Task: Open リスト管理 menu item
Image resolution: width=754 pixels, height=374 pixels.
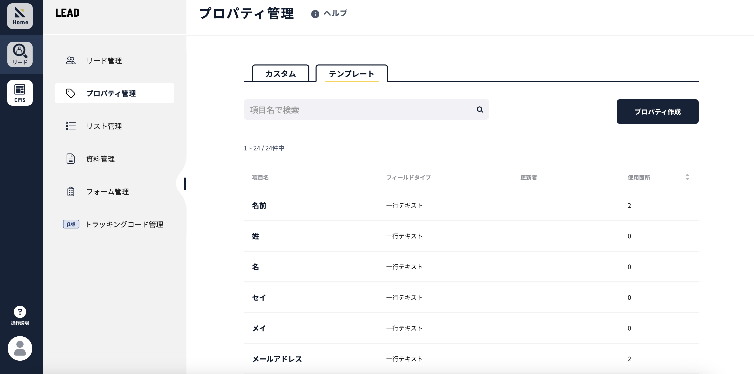Action: click(114, 126)
